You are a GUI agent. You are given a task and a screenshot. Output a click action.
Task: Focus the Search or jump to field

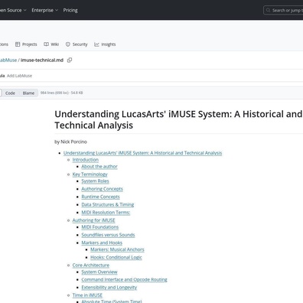pyautogui.click(x=283, y=10)
